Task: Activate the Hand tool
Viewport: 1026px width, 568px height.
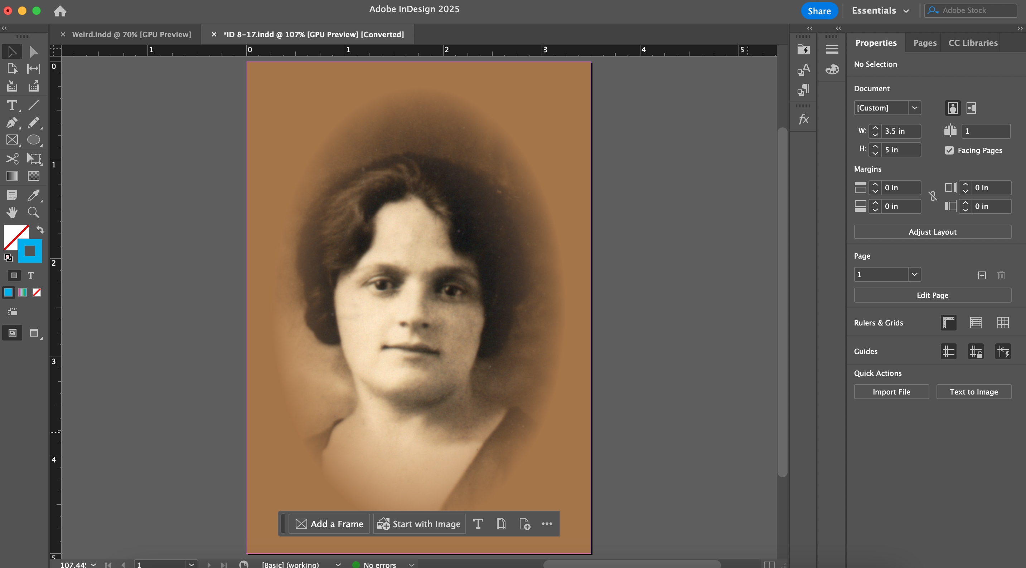Action: click(x=12, y=212)
